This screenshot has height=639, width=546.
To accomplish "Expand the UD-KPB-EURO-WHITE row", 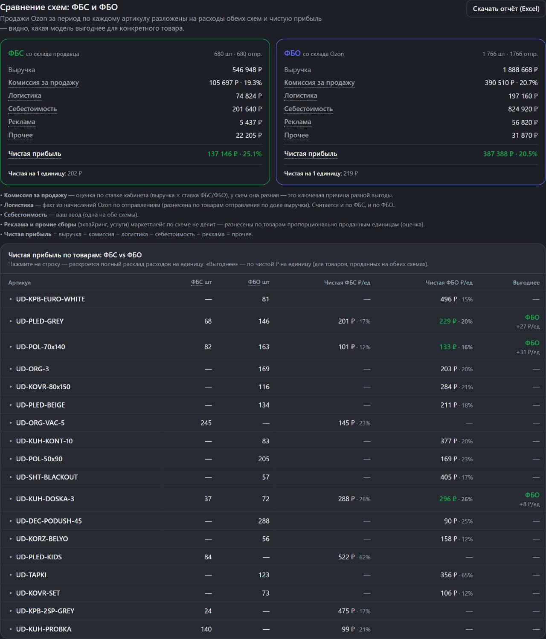I will click(273, 299).
